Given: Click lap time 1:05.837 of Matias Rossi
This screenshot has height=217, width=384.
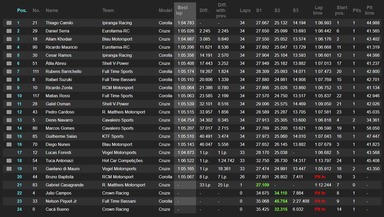Looking at the screenshot, I should [x=323, y=96].
